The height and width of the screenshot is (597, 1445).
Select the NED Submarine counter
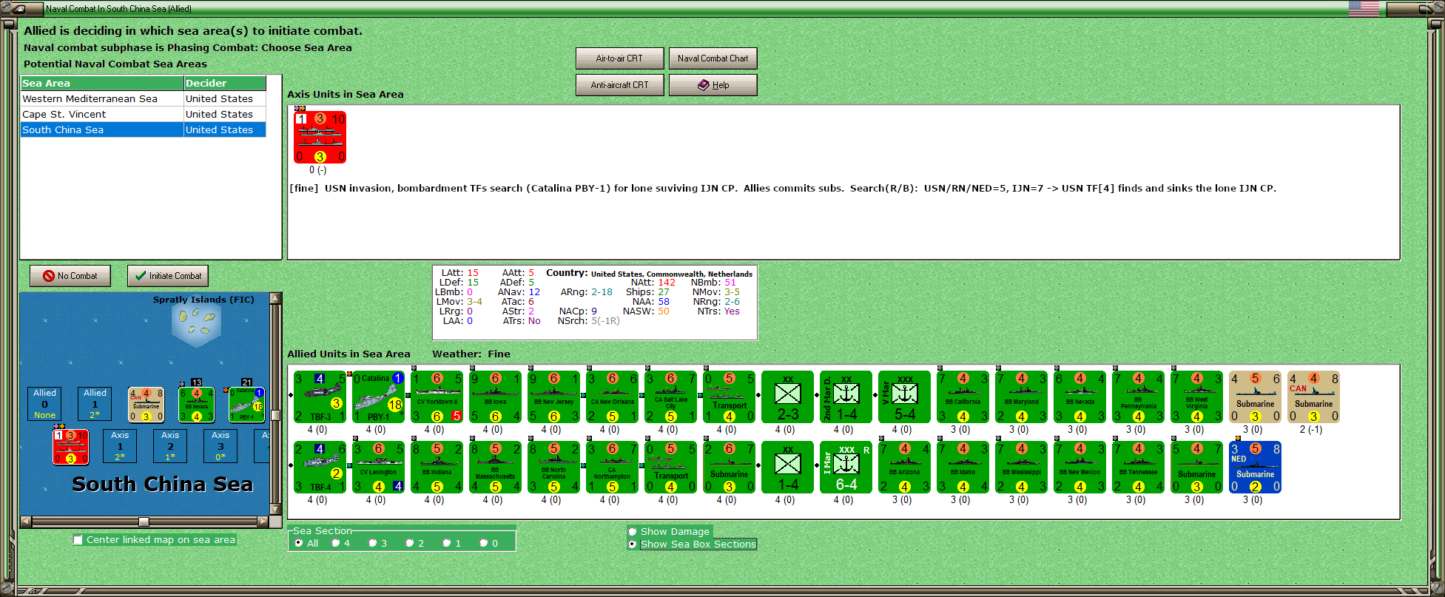(x=1255, y=467)
